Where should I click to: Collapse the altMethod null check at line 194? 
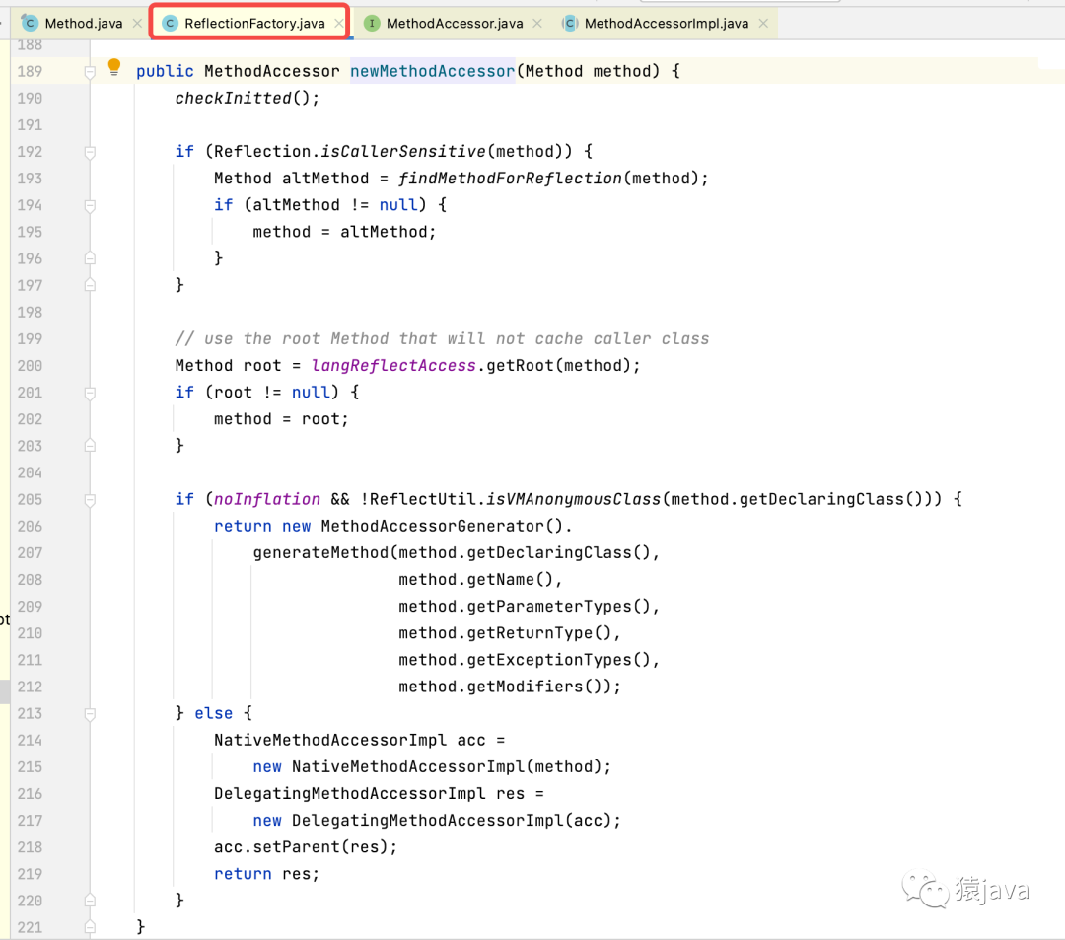coord(90,206)
